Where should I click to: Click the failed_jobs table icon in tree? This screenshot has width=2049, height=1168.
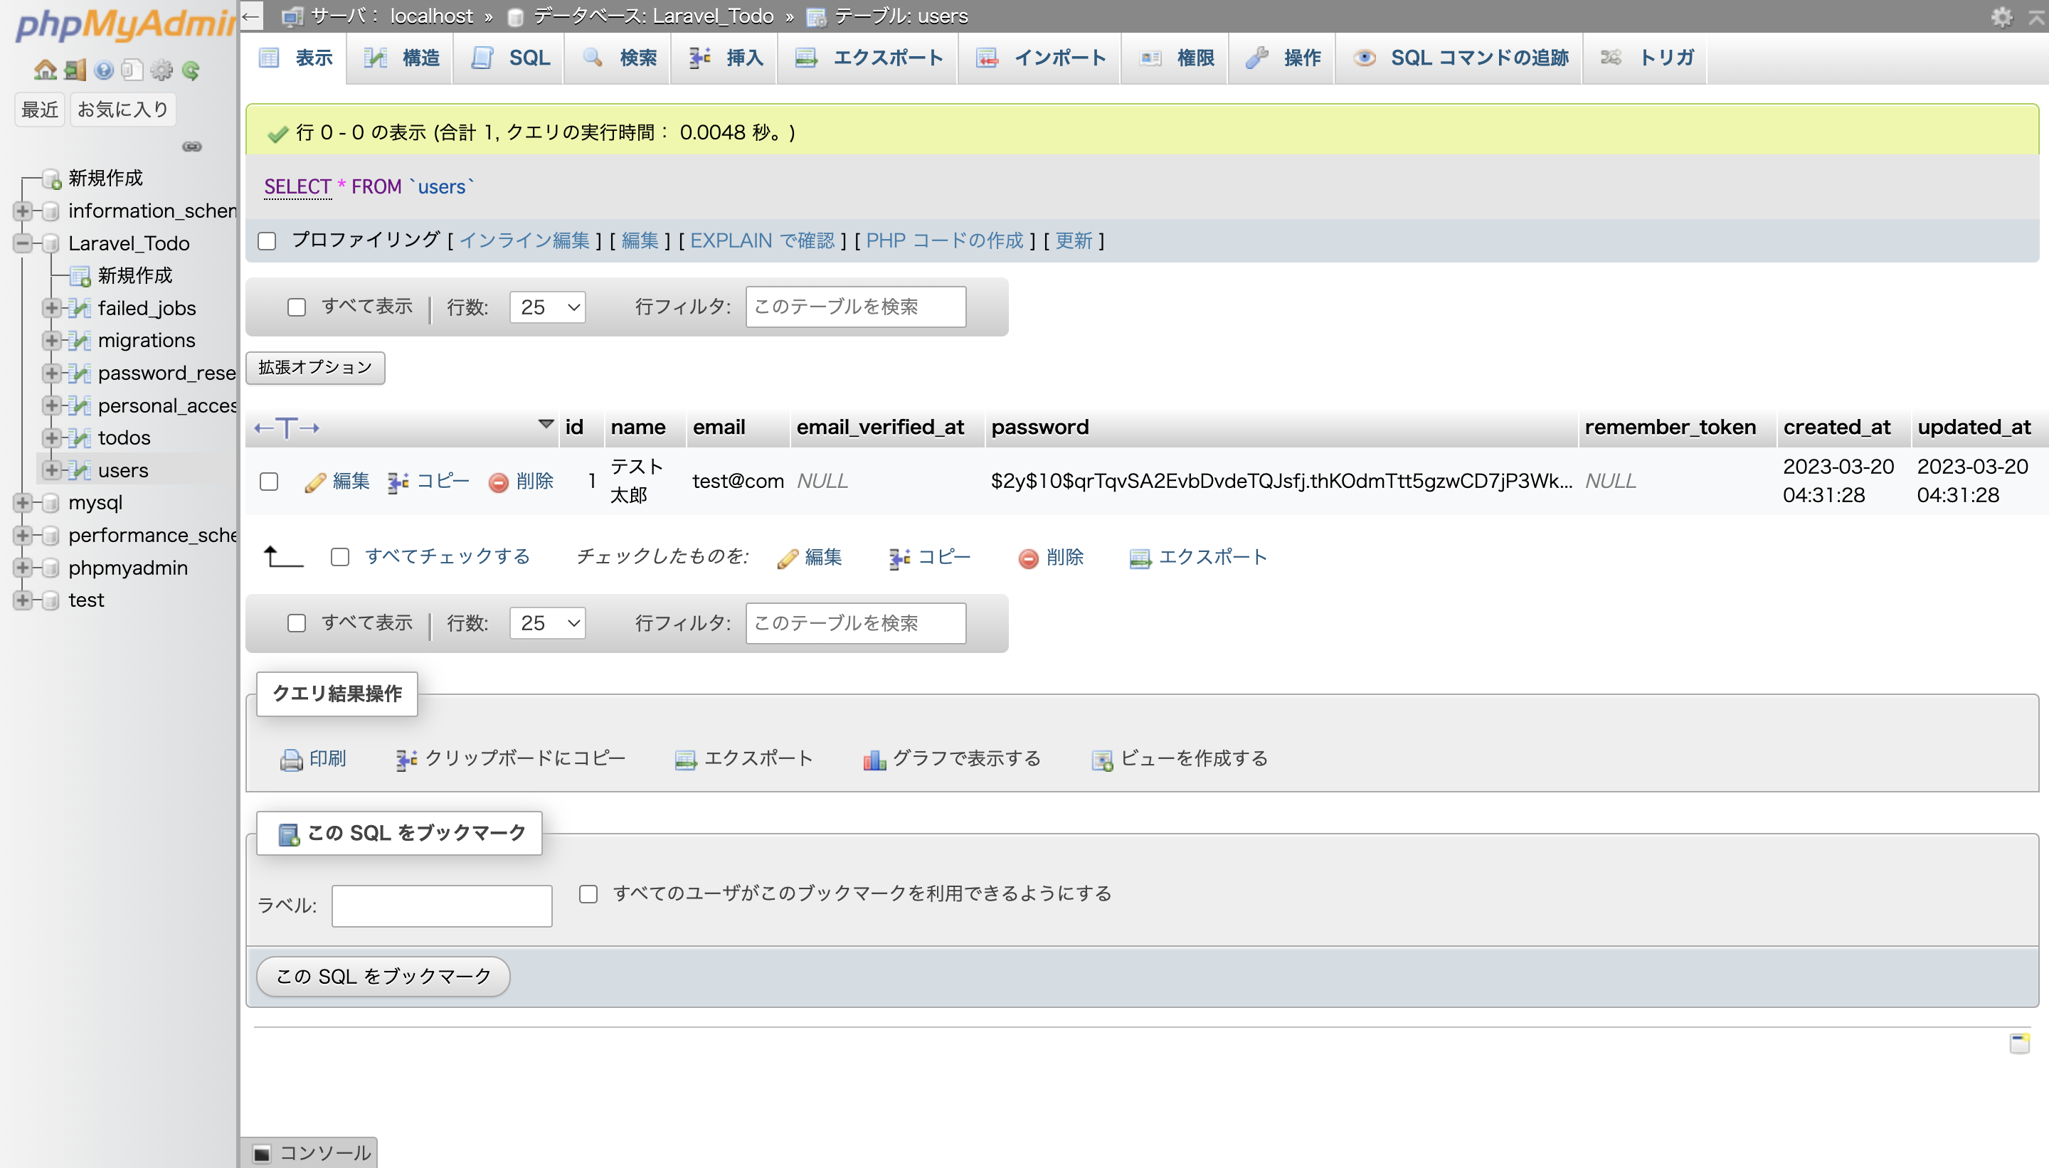(79, 308)
